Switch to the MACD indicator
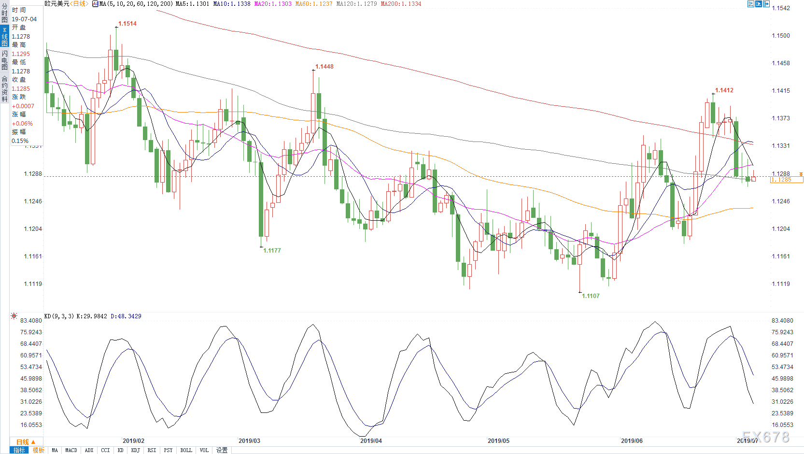The width and height of the screenshot is (804, 454). (71, 450)
